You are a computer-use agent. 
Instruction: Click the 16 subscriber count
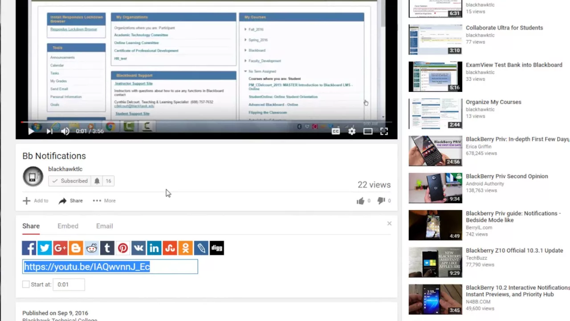pyautogui.click(x=108, y=181)
